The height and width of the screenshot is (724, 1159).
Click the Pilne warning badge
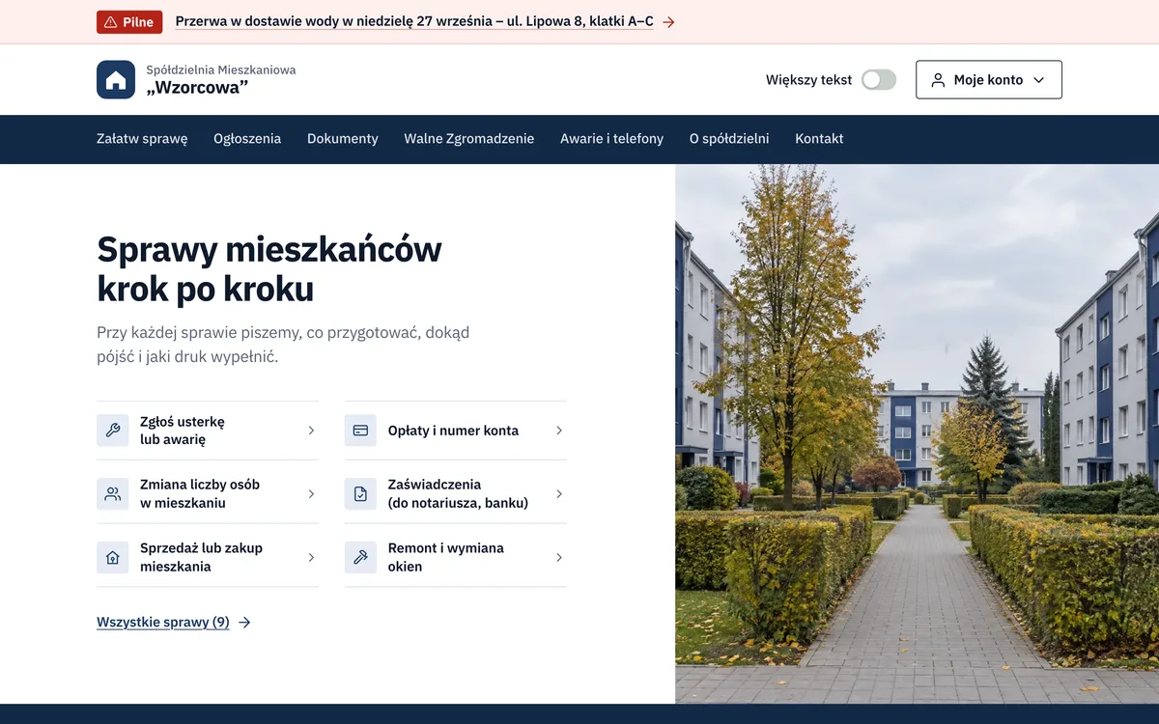129,22
